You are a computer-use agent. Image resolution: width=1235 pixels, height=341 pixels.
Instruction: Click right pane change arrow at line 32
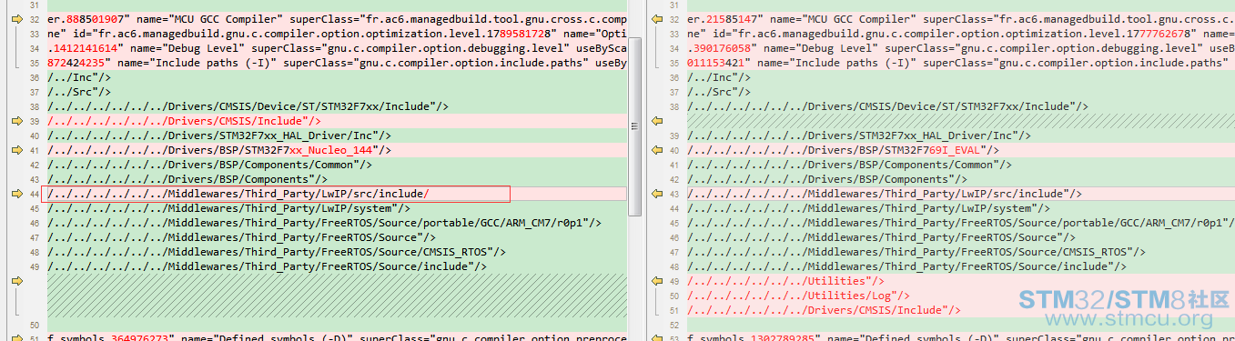(657, 19)
